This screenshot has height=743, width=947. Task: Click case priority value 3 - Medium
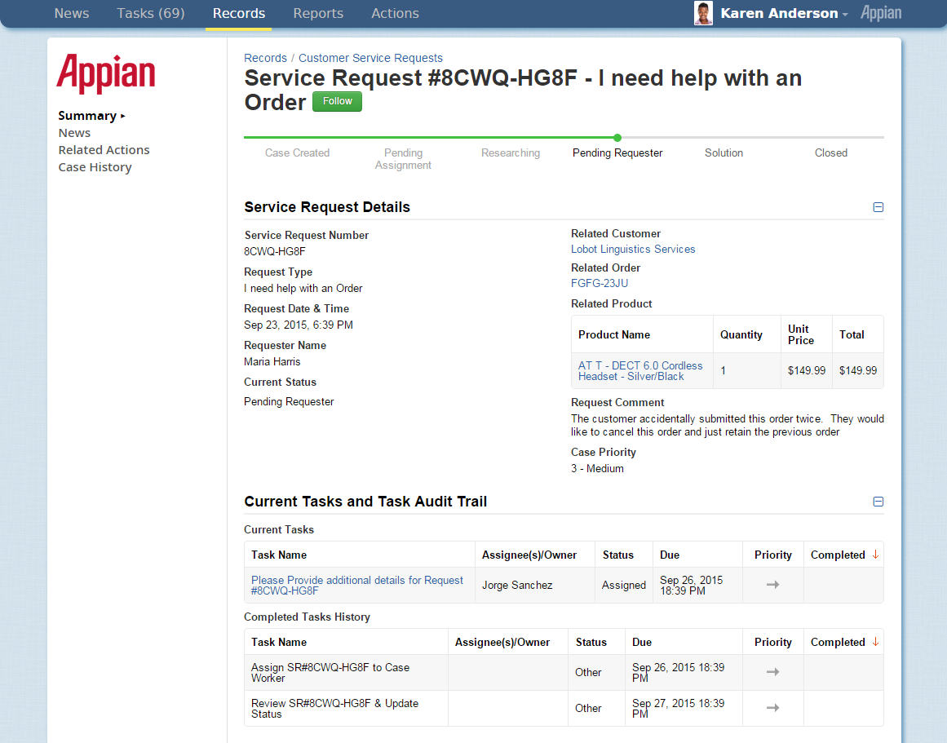597,468
